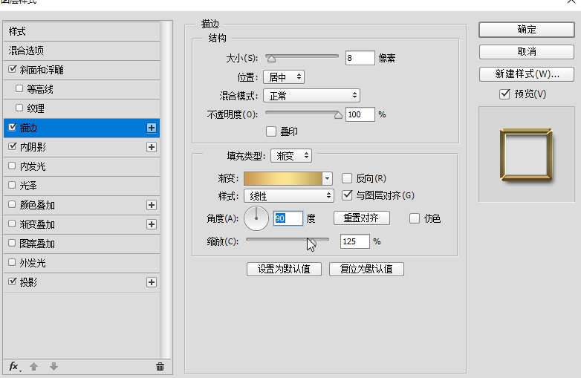Click the gold gradient swatch

point(283,178)
